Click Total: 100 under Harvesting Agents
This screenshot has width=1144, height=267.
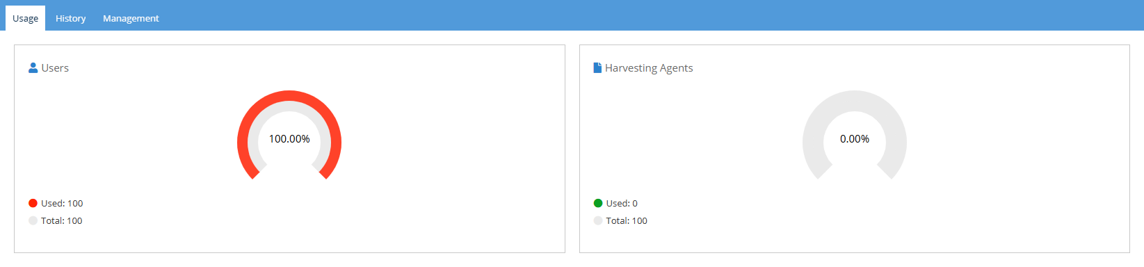[627, 220]
